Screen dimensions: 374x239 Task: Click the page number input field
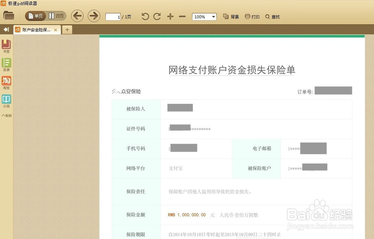click(x=113, y=16)
